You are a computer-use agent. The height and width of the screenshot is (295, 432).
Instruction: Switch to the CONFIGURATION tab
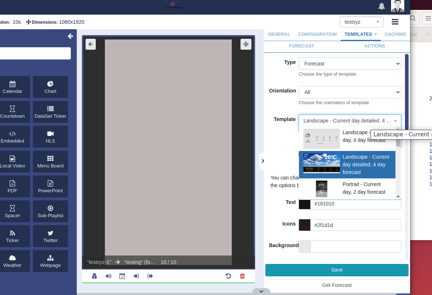point(317,34)
